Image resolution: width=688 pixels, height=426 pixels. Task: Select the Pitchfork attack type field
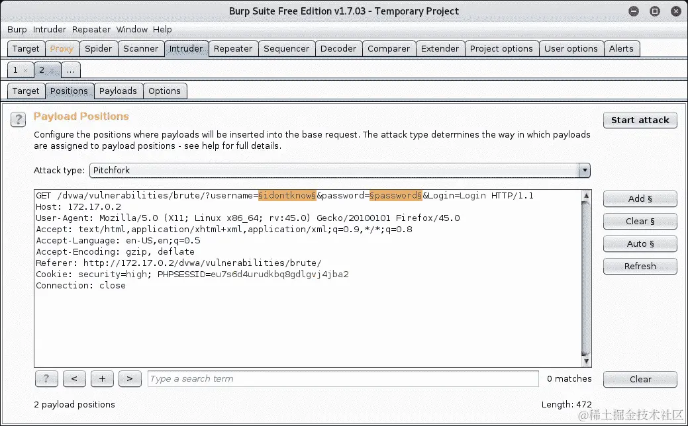(340, 171)
